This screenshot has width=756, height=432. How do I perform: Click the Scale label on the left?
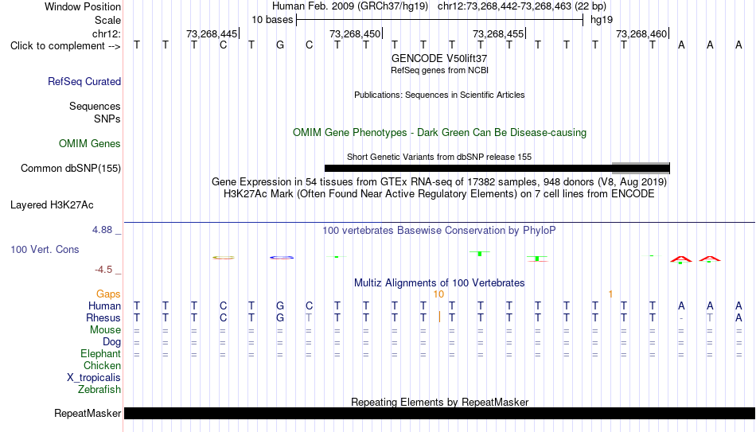point(107,20)
